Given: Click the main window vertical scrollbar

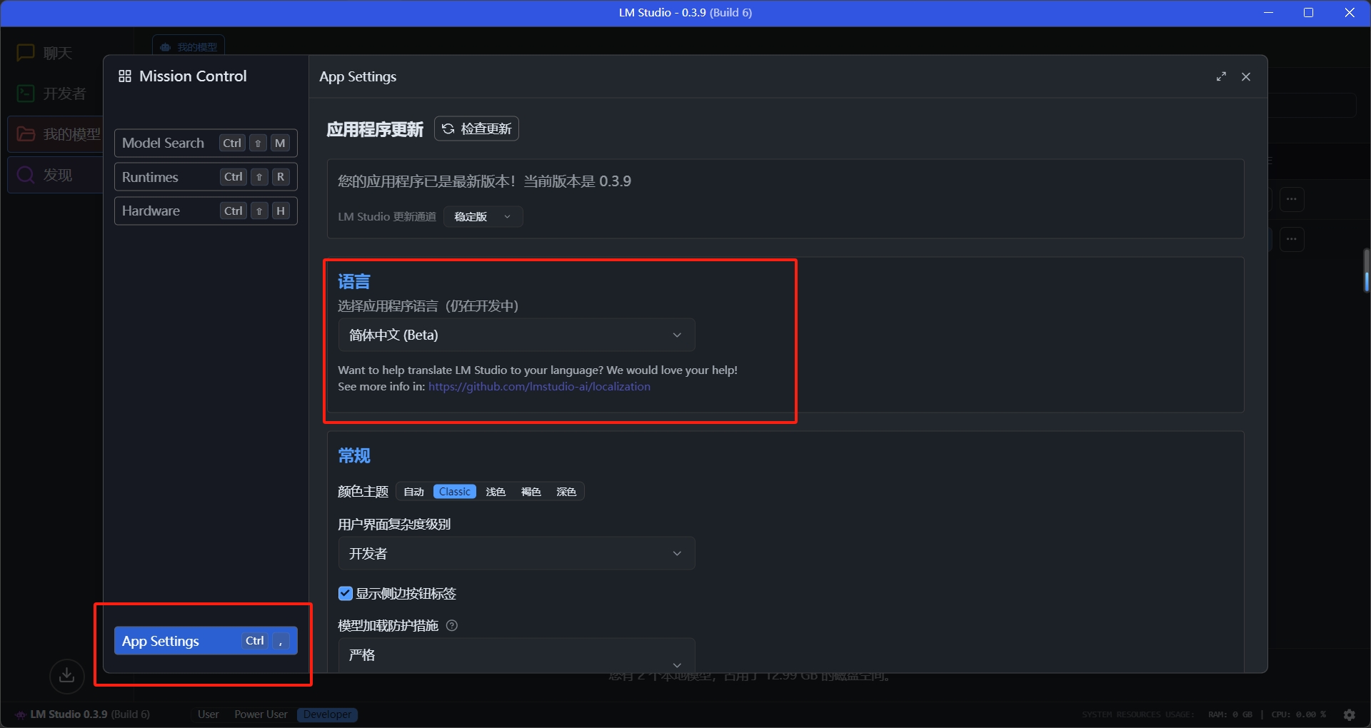Looking at the screenshot, I should point(1366,271).
